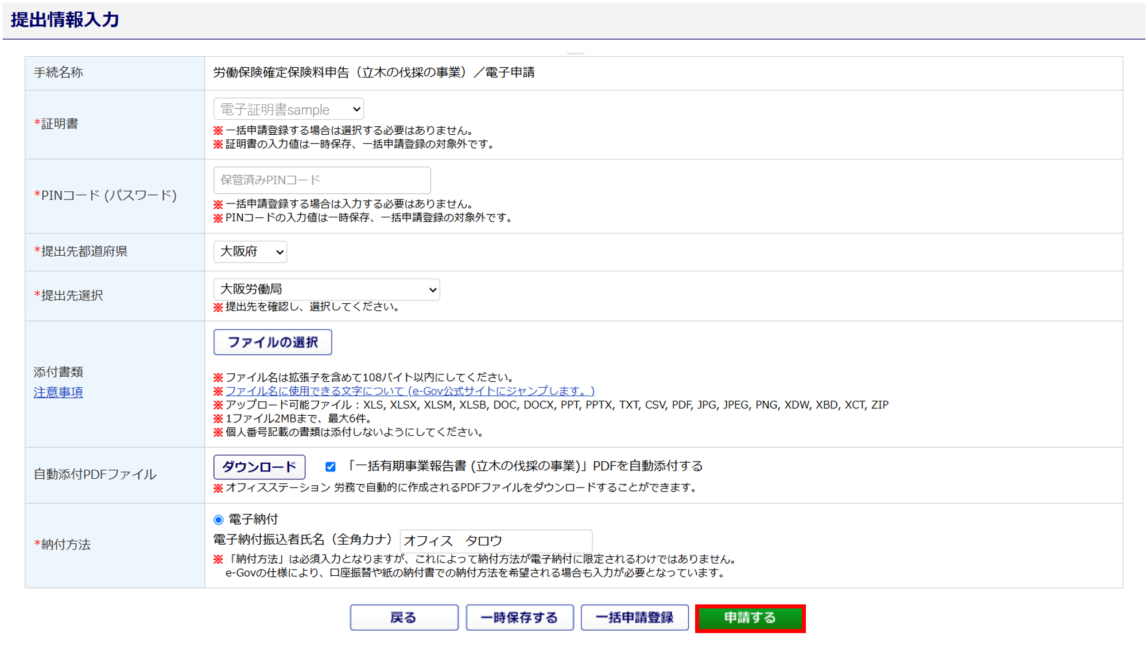The height and width of the screenshot is (652, 1148).
Task: Expand the 大阪府 prefecture dropdown
Action: 250,252
